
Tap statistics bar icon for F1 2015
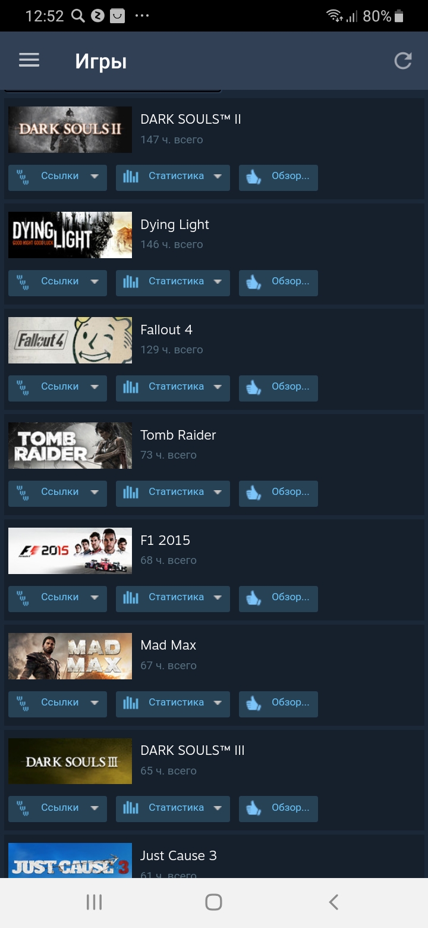click(x=130, y=598)
